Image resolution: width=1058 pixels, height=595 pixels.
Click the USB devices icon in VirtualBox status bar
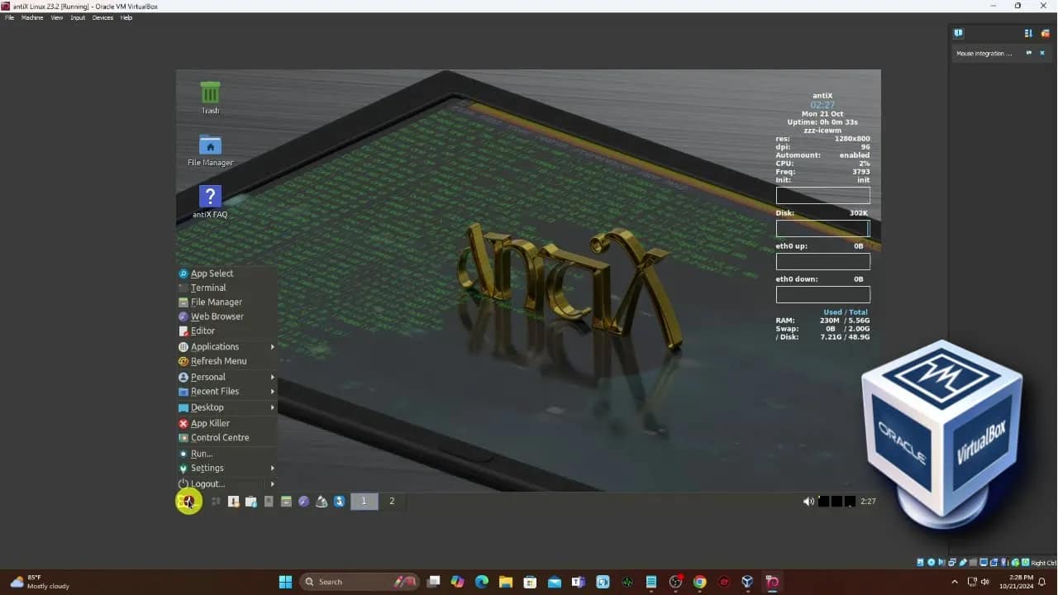pos(963,561)
